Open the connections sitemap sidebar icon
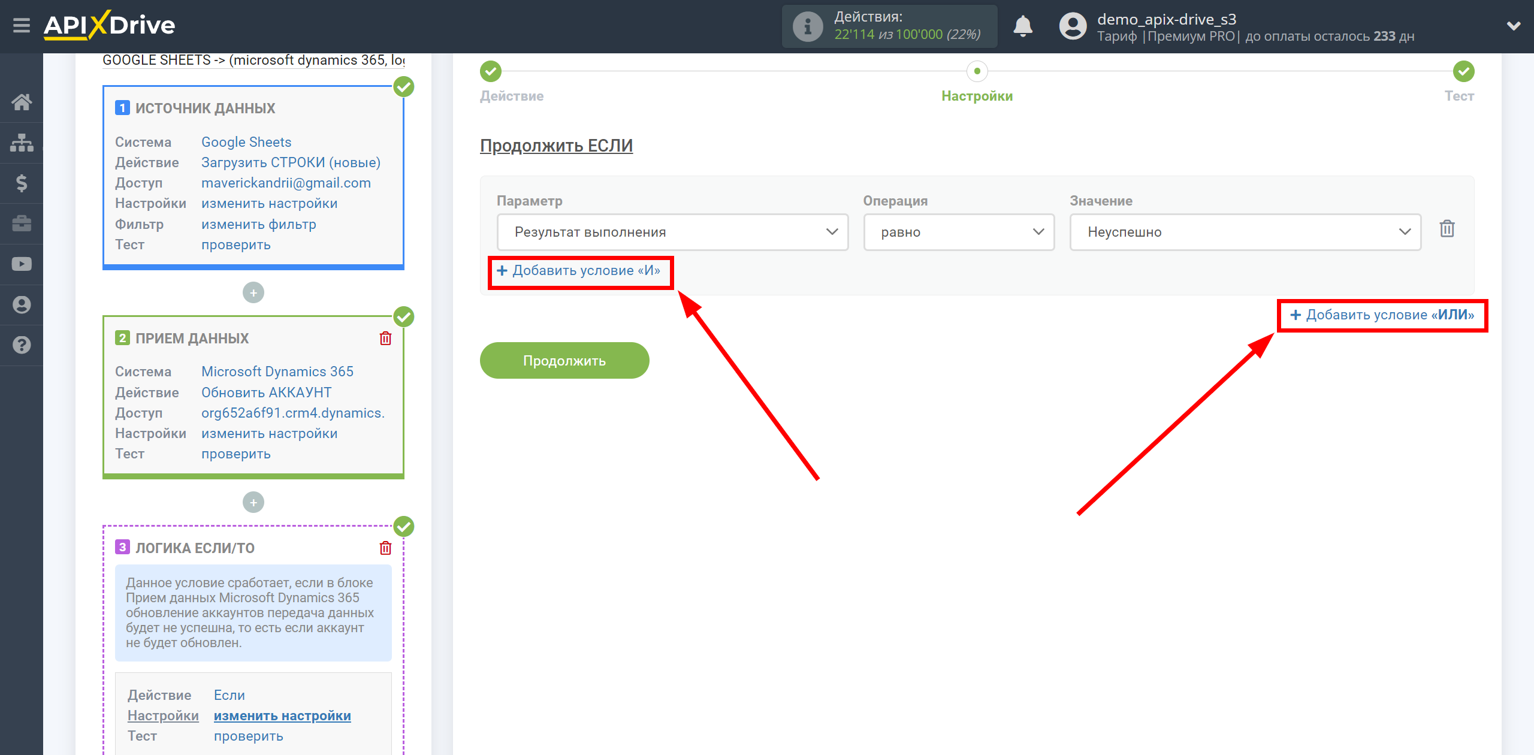1534x755 pixels. [x=22, y=143]
